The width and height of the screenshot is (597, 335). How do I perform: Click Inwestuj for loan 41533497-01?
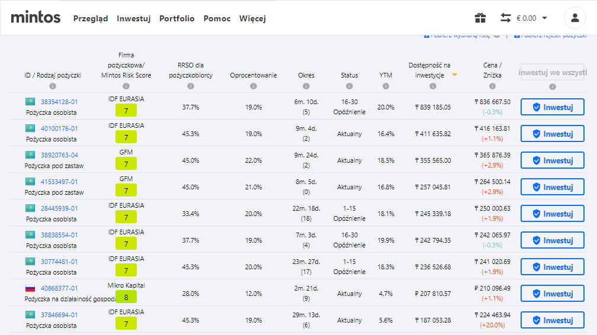[x=553, y=187]
